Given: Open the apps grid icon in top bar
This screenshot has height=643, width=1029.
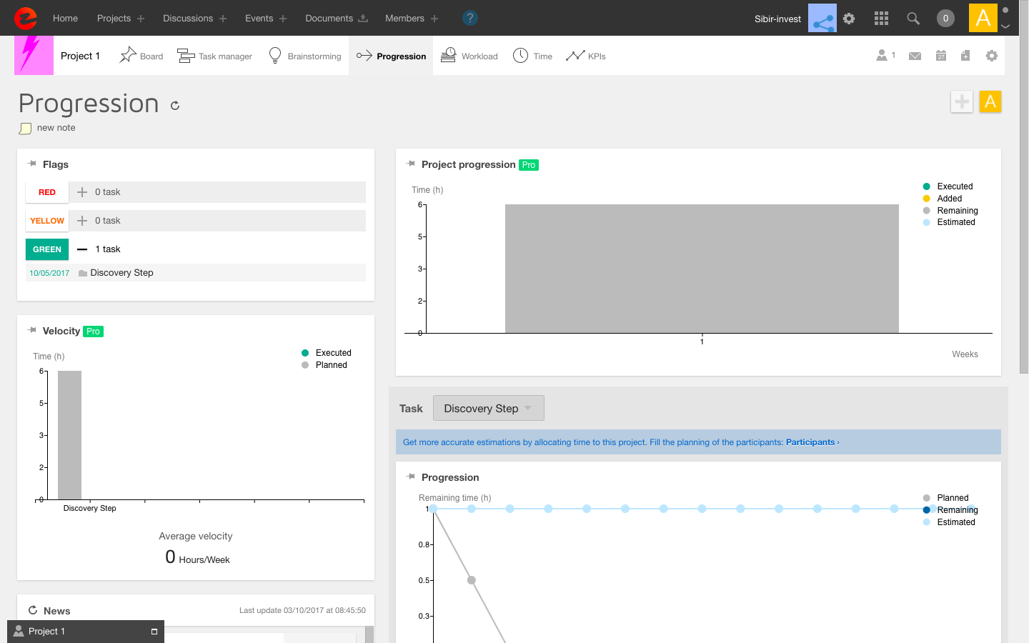Looking at the screenshot, I should pyautogui.click(x=881, y=19).
